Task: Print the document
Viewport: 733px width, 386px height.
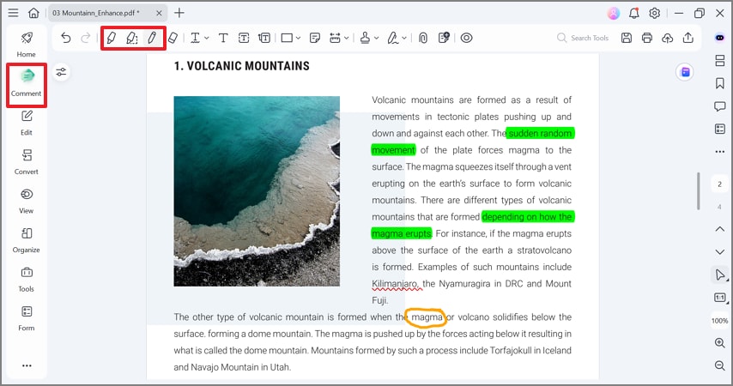Action: [x=647, y=38]
